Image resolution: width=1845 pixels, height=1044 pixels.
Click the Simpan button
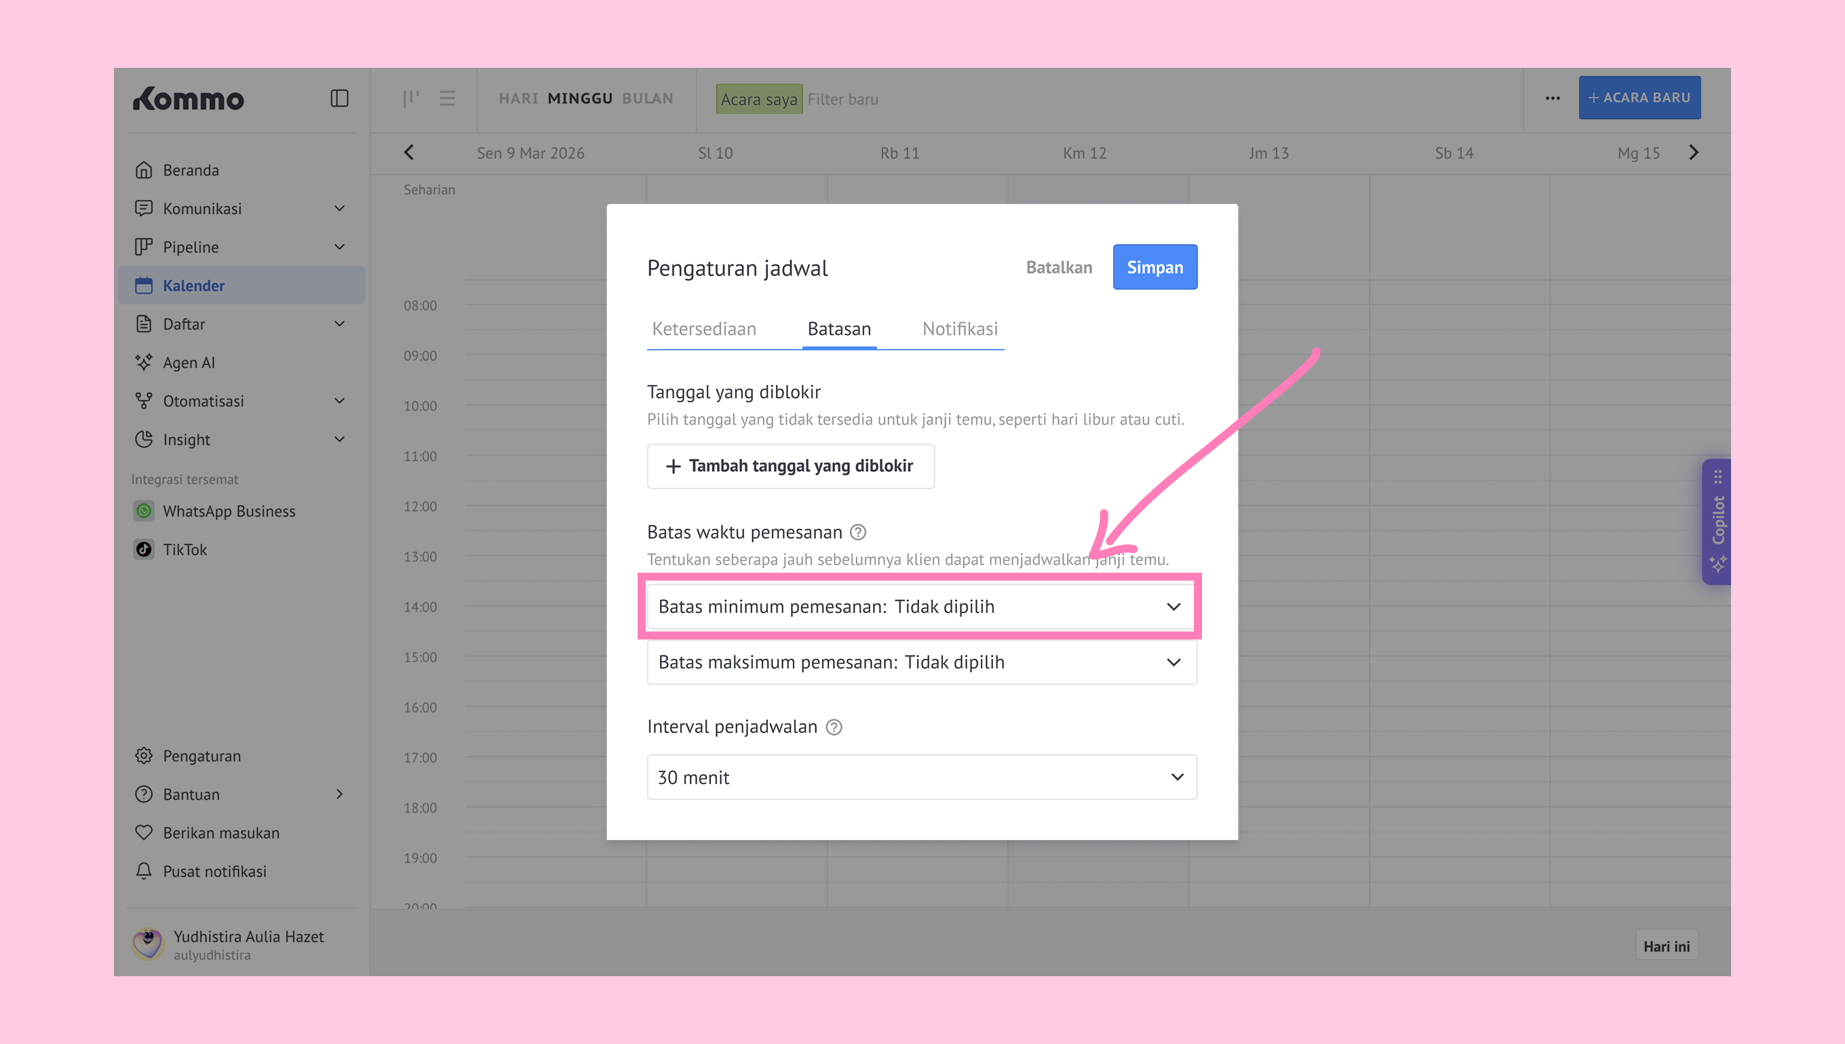tap(1154, 266)
